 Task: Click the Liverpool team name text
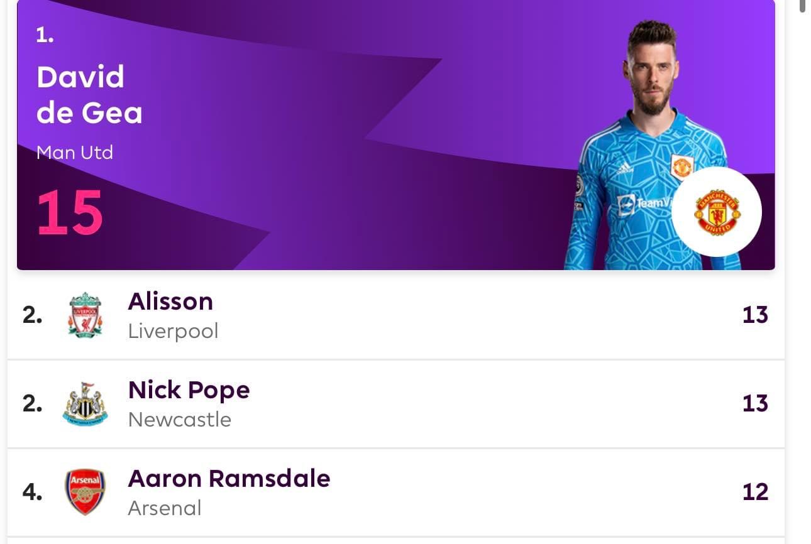tap(173, 331)
